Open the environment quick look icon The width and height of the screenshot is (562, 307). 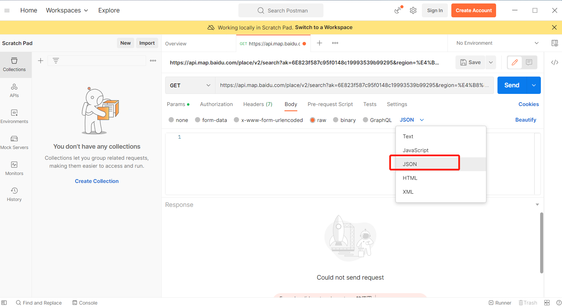(555, 43)
